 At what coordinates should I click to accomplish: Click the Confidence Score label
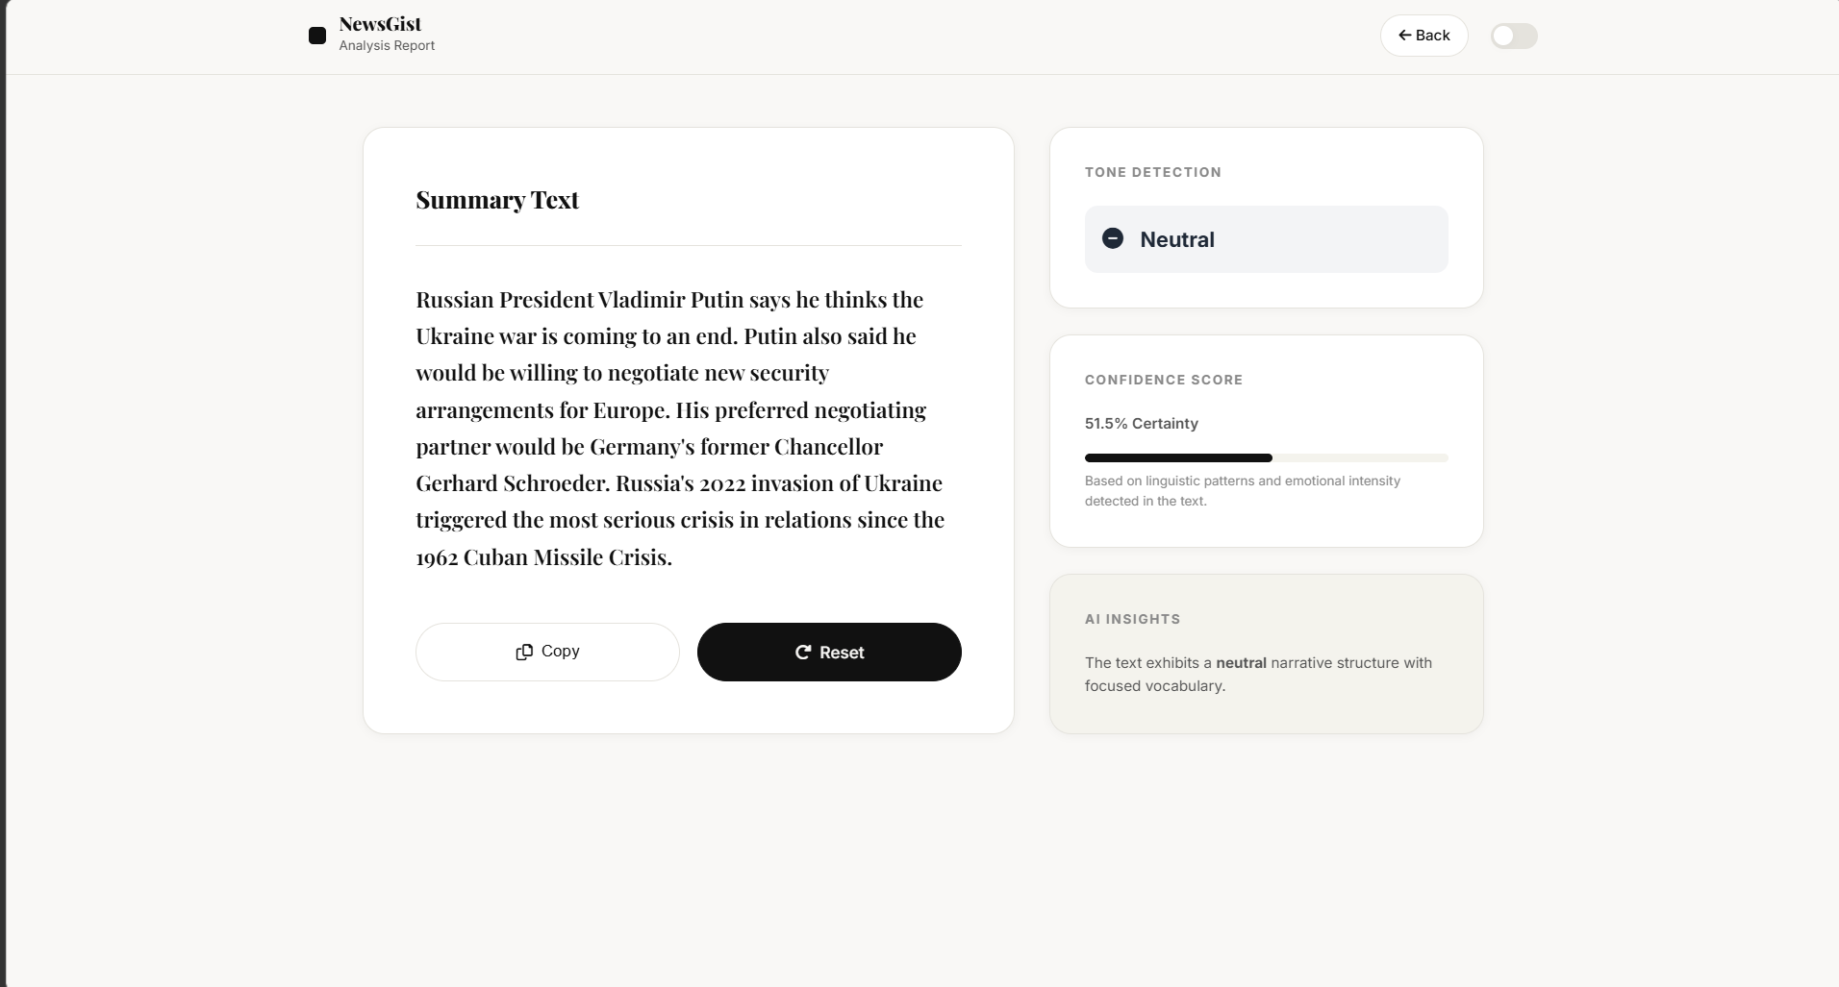click(1164, 380)
